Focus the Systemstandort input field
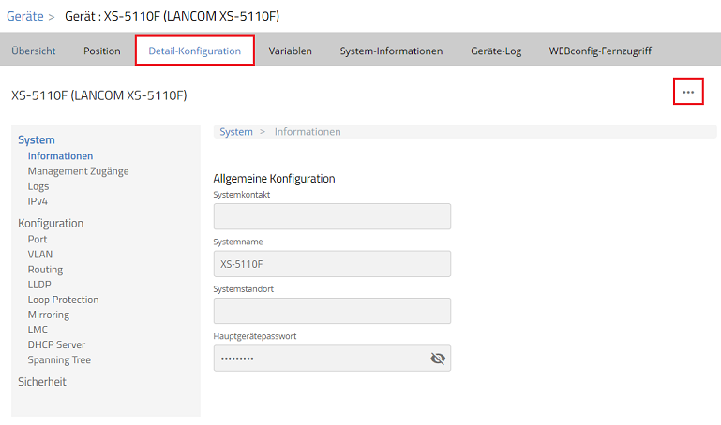 (332, 311)
